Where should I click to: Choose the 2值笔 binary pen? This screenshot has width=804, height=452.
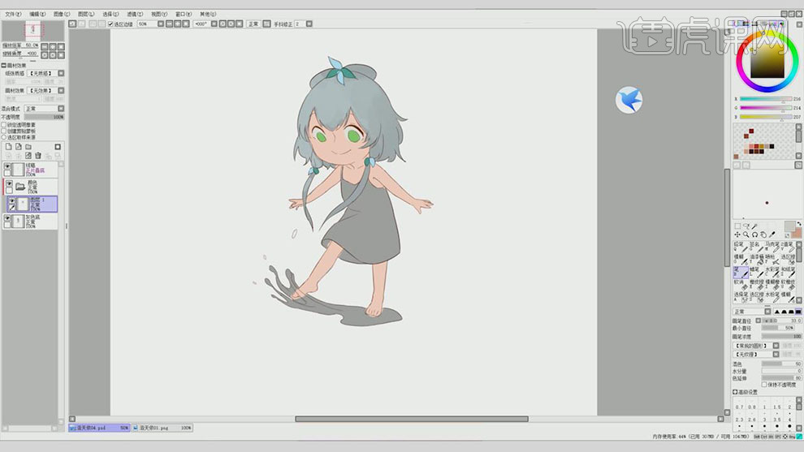[x=788, y=248]
